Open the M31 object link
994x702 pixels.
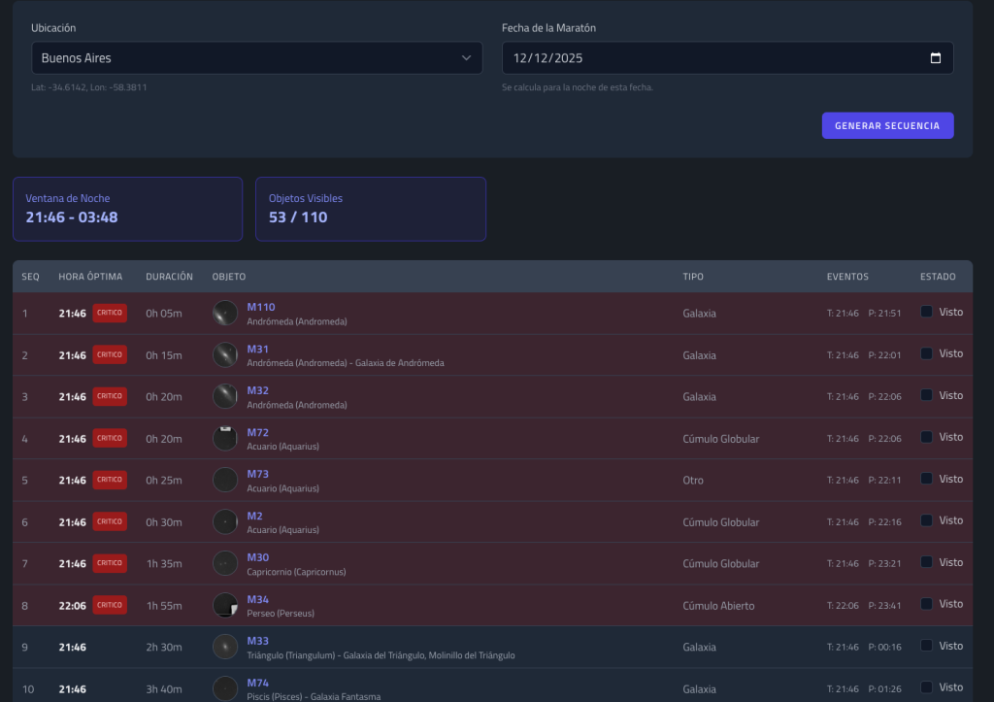click(x=257, y=349)
